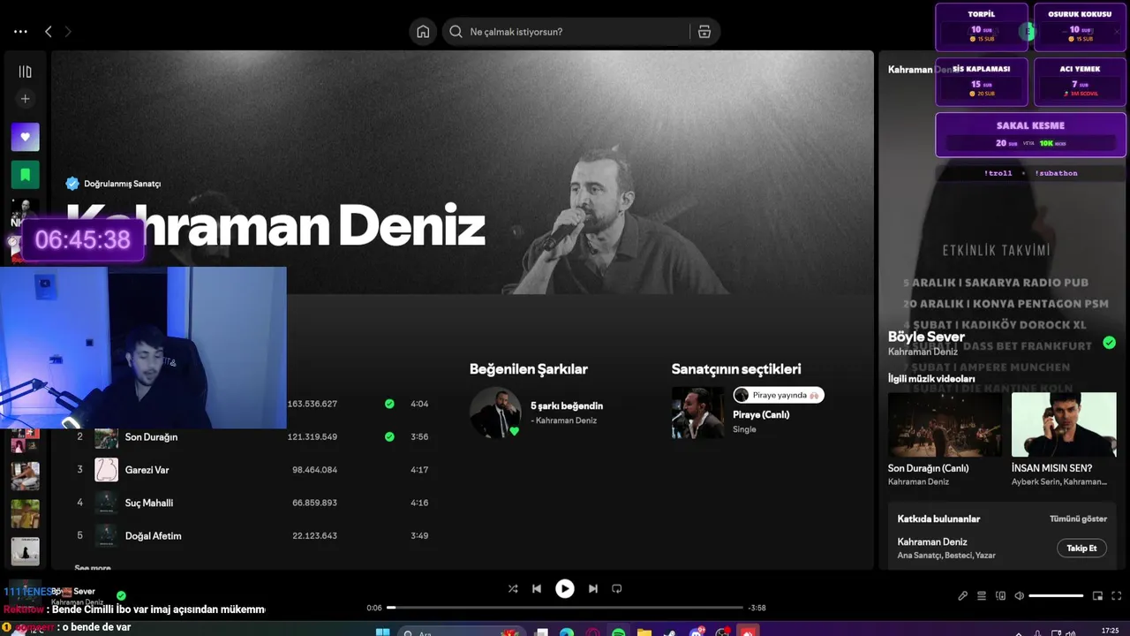Open the Piraye (Canlı) cover thumbnail
1130x636 pixels.
click(697, 413)
